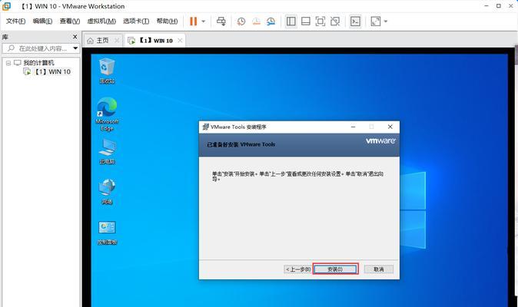Viewport: 518px width, 307px height.
Task: Open the stretch display dropdown arrow
Action: [386, 21]
